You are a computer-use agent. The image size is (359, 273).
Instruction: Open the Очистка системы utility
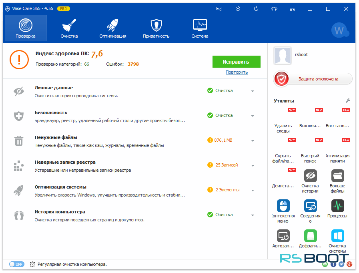(x=337, y=241)
